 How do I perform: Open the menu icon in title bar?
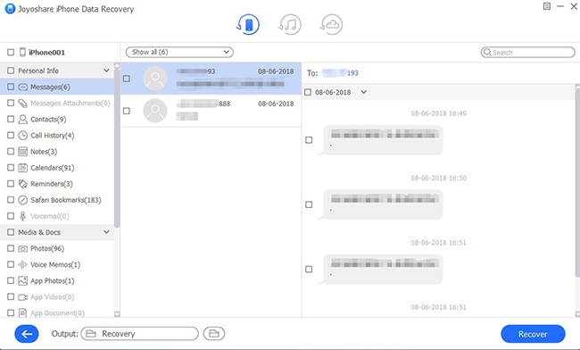tap(547, 6)
